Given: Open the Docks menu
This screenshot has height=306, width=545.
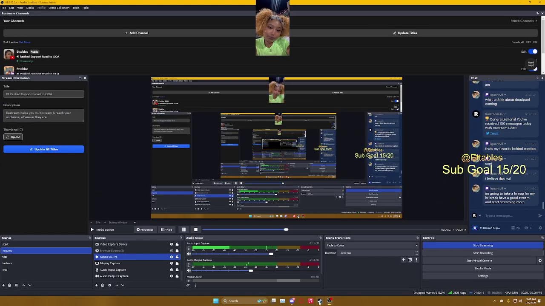Looking at the screenshot, I should [30, 8].
